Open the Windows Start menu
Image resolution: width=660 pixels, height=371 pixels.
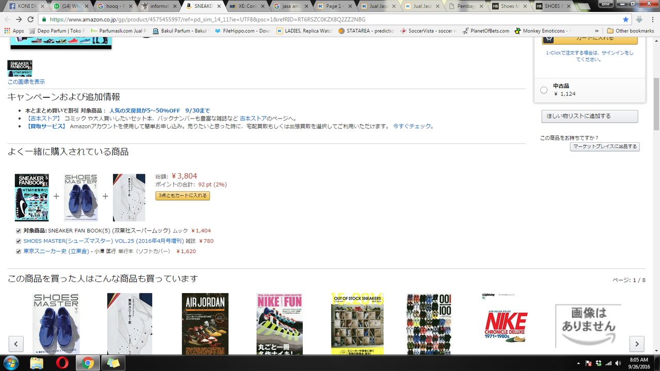10,363
